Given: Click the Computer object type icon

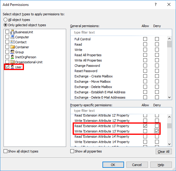Looking at the screenshot, I should [x=12, y=37].
